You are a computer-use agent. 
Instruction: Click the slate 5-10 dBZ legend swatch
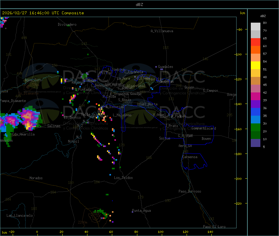[x=255, y=143]
